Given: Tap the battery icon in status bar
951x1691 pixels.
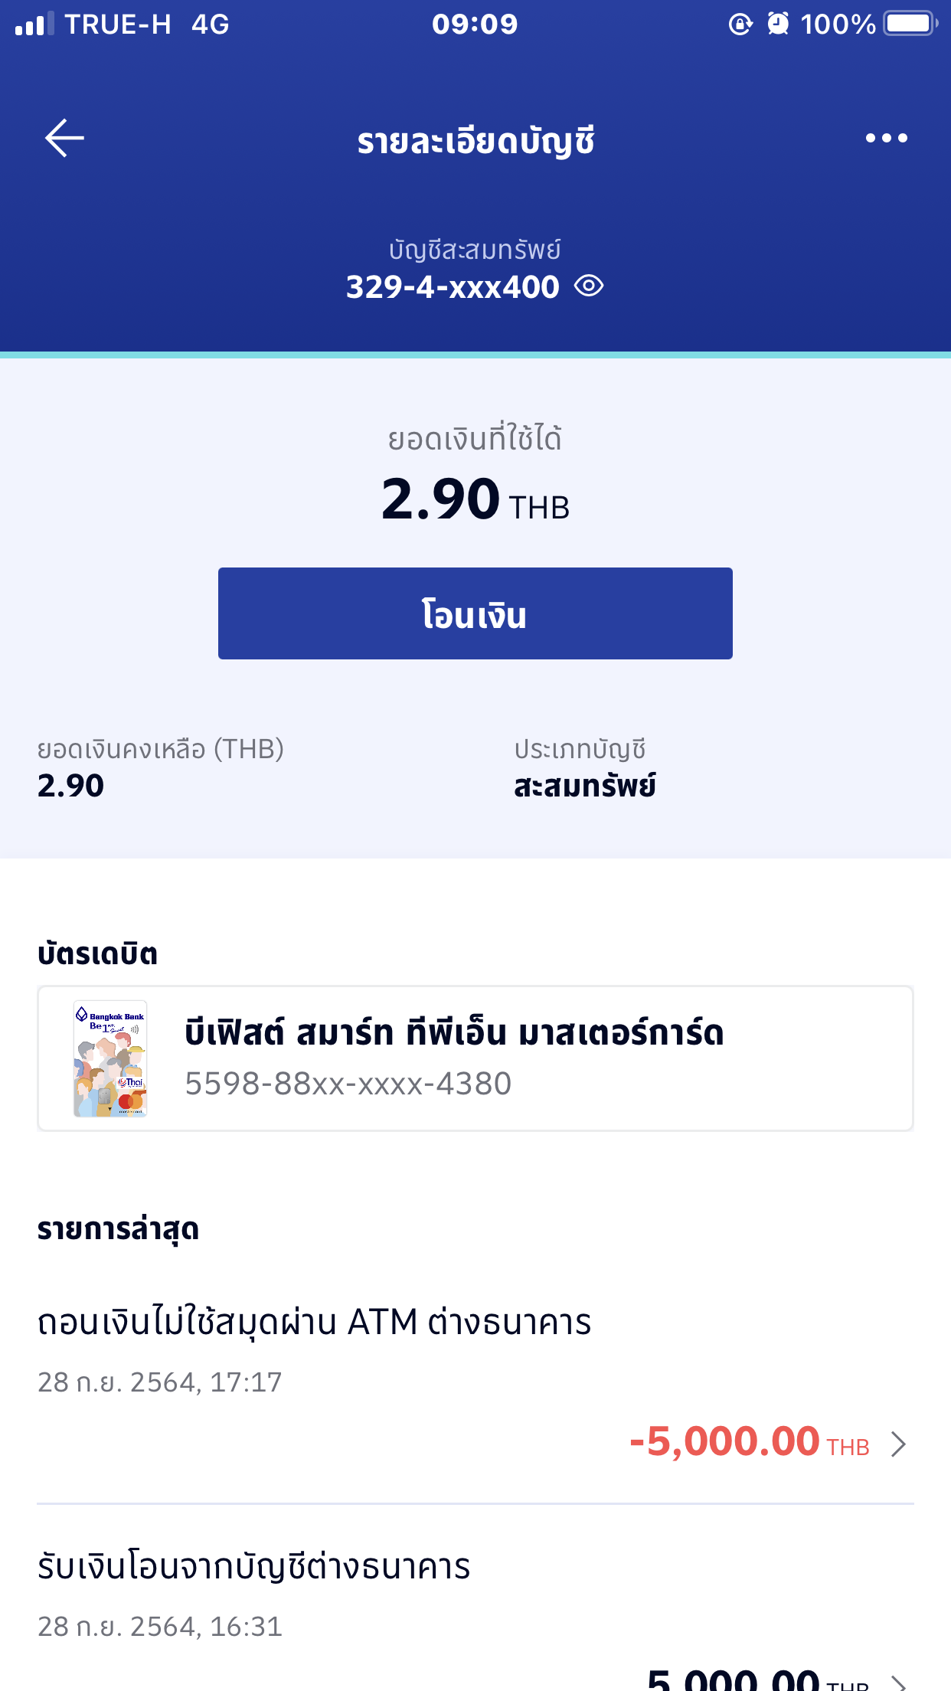Looking at the screenshot, I should pos(910,25).
